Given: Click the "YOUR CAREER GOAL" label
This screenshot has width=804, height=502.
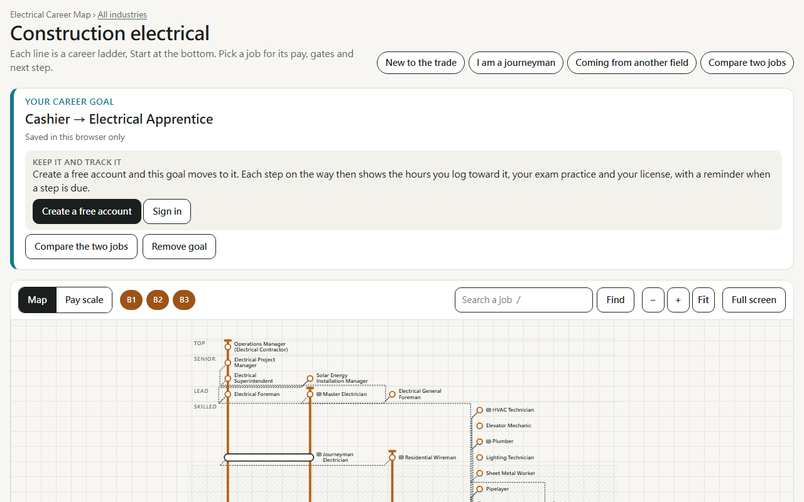Looking at the screenshot, I should pyautogui.click(x=70, y=102).
